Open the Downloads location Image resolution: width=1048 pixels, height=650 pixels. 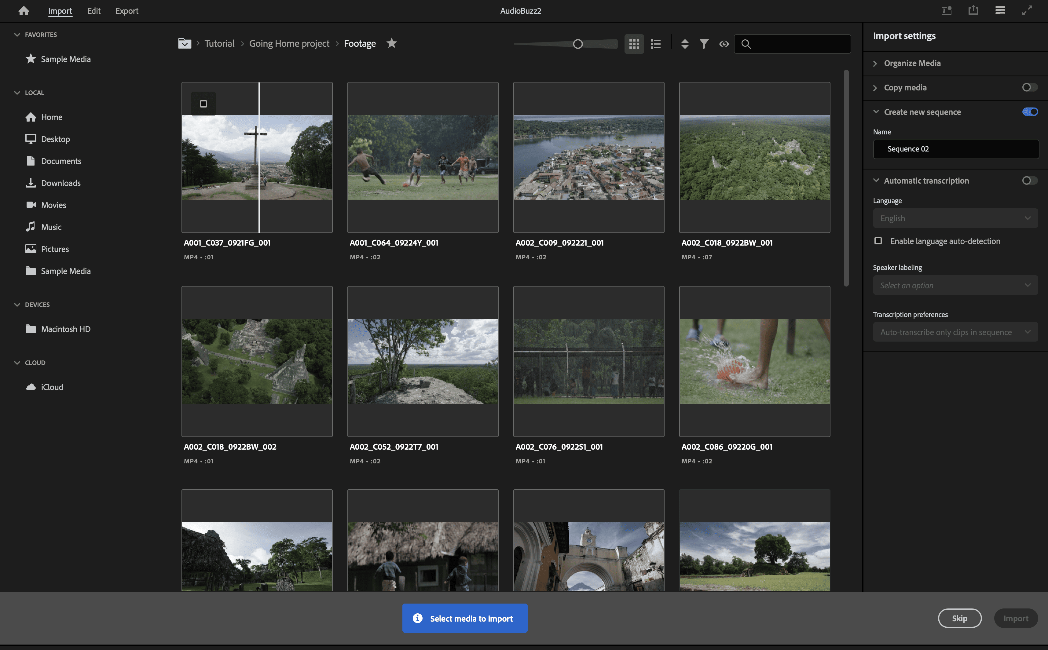point(53,183)
